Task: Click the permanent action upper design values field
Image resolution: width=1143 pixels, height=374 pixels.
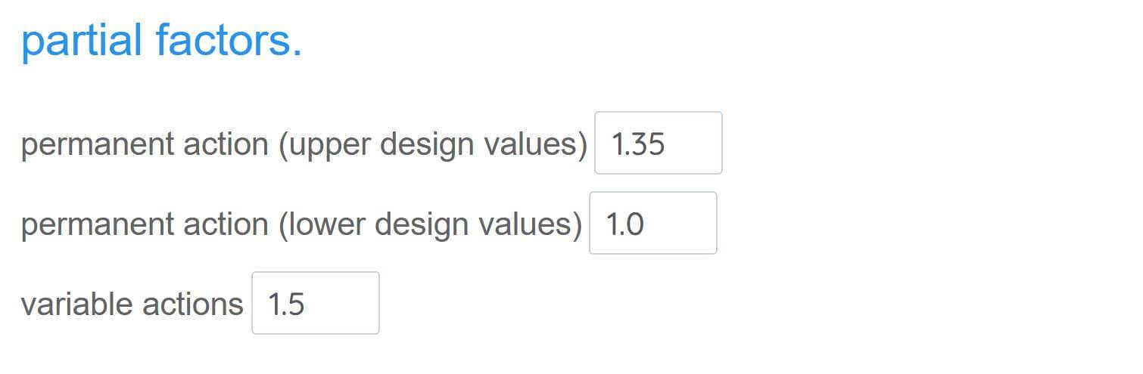Action: pyautogui.click(x=658, y=144)
